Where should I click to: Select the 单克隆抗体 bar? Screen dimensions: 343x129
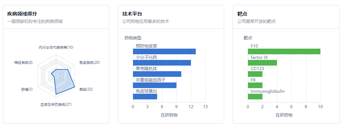[157, 74]
